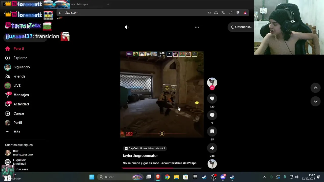Expand the Más menu
The image size is (324, 182).
17,132
